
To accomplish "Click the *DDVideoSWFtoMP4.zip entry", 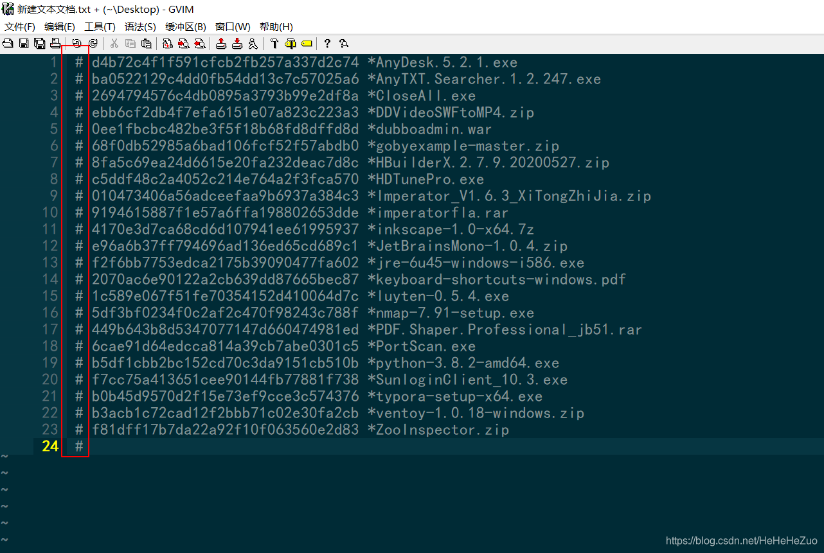I will click(451, 112).
